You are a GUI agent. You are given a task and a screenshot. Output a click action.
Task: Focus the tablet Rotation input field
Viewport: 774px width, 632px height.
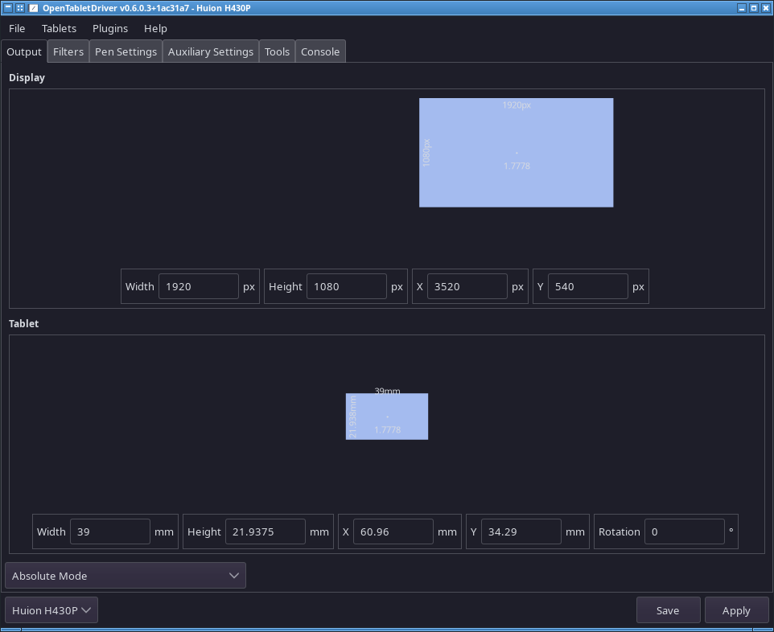click(684, 531)
